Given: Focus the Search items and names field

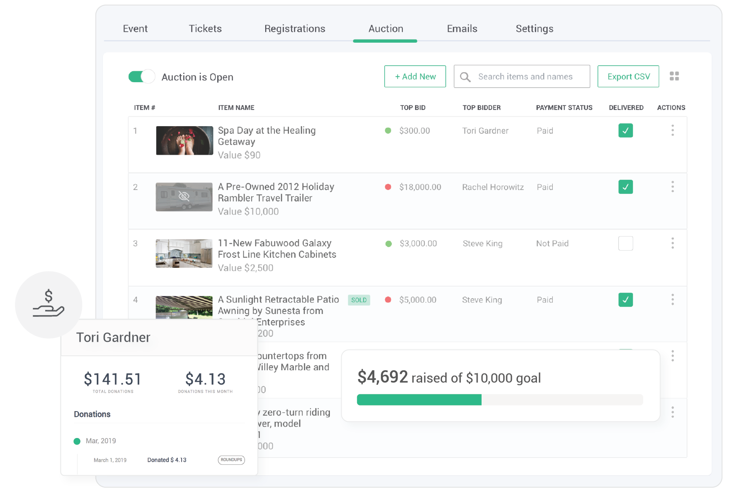Looking at the screenshot, I should [x=522, y=77].
